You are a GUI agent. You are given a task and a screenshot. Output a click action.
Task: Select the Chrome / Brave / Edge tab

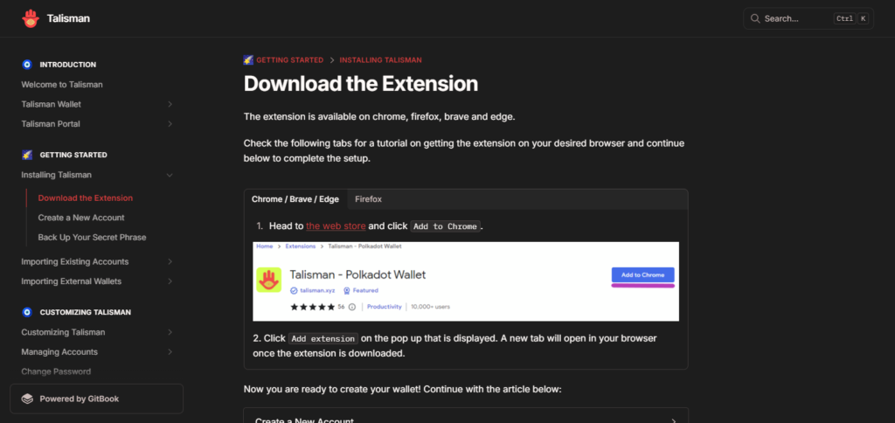click(x=295, y=199)
